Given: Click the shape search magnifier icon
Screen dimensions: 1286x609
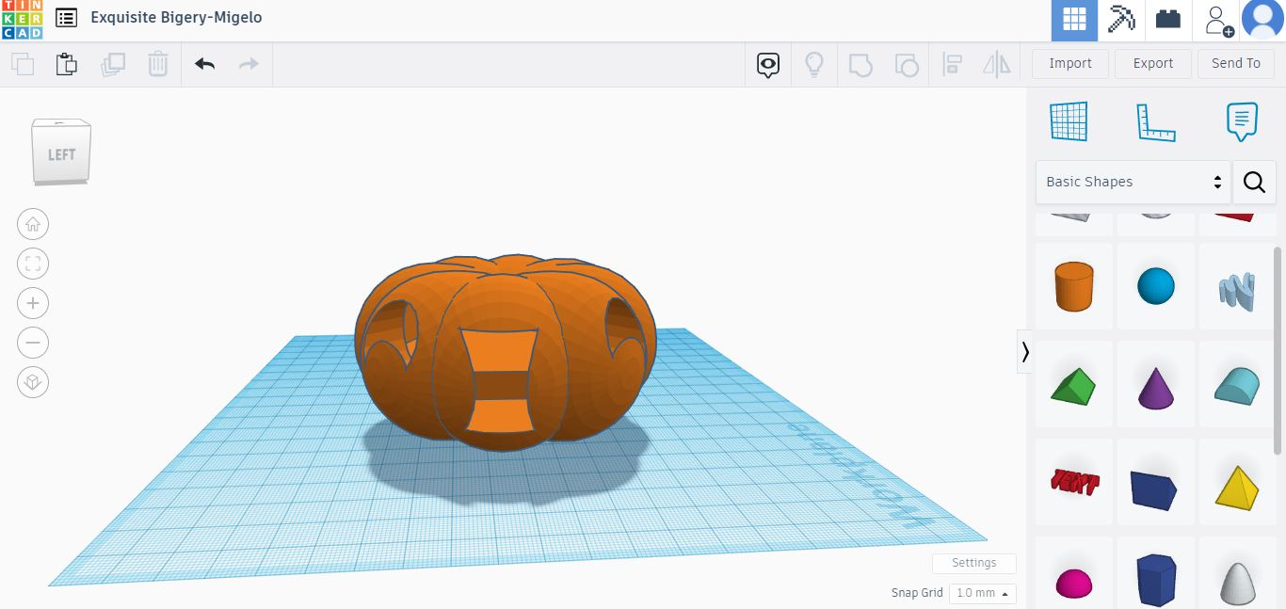Looking at the screenshot, I should pos(1254,182).
